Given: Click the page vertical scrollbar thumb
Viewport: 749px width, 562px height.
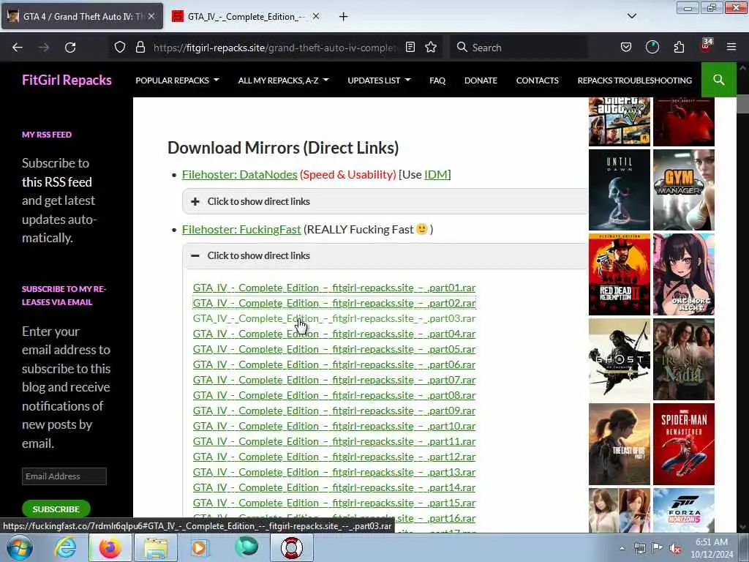Looking at the screenshot, I should [x=742, y=104].
